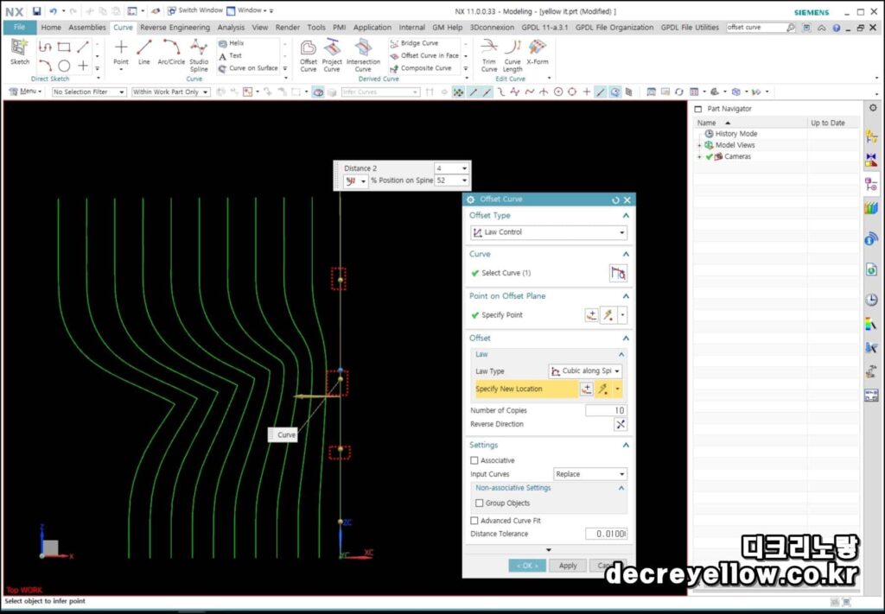885x614 pixels.
Task: Click the Reverse Direction icon
Action: [621, 425]
